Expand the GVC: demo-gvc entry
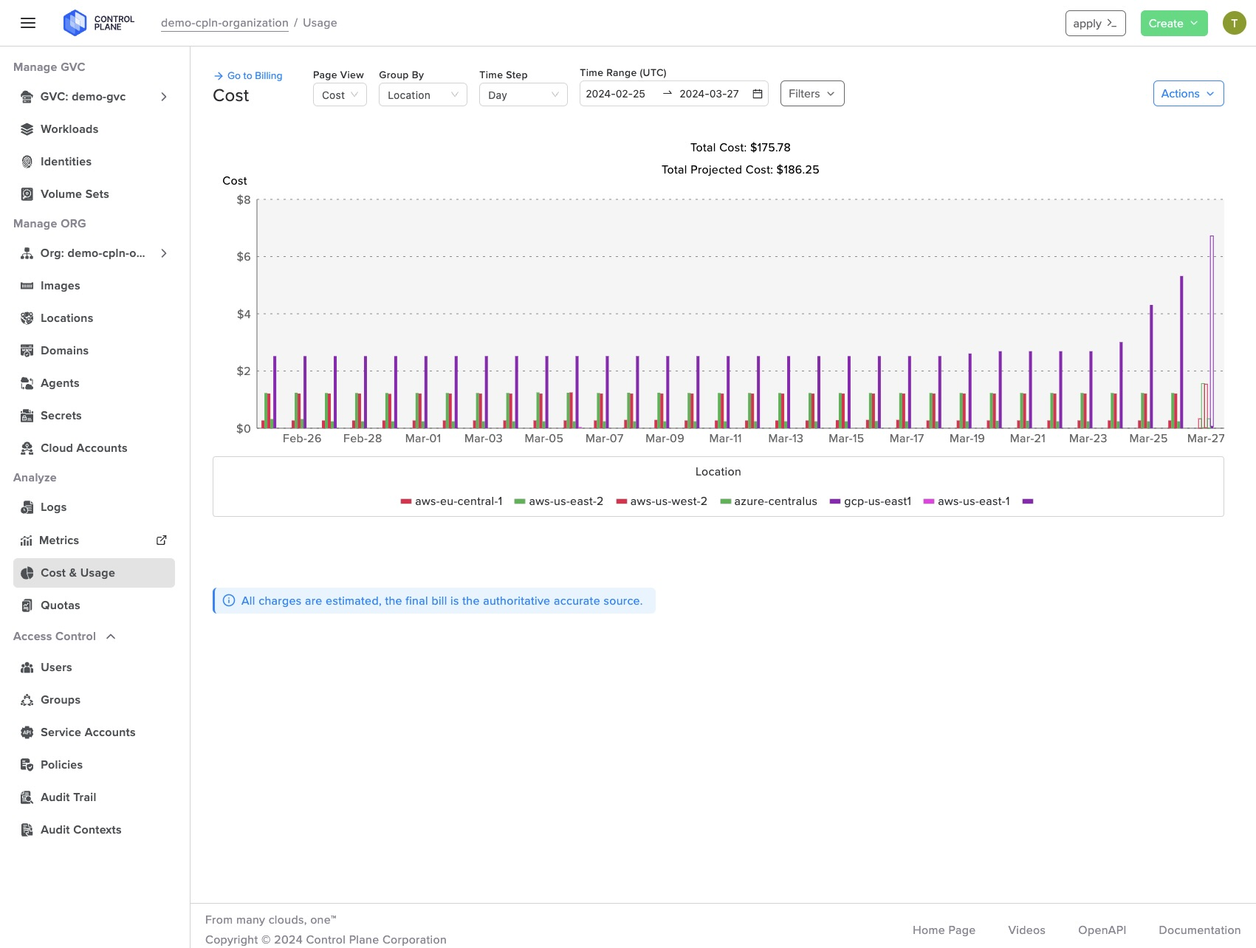 [164, 97]
